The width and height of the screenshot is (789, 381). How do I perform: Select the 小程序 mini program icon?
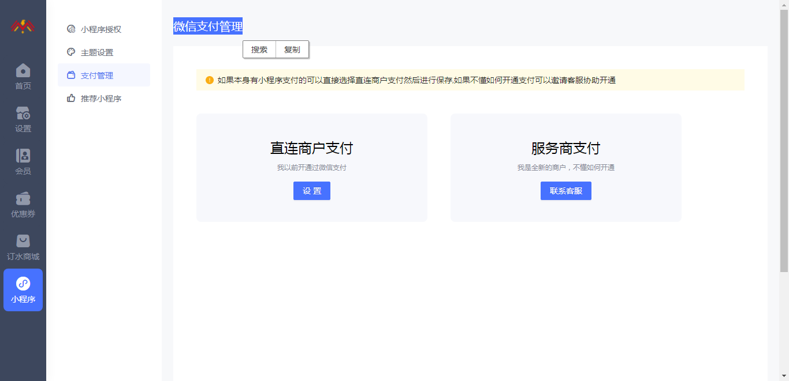(23, 284)
